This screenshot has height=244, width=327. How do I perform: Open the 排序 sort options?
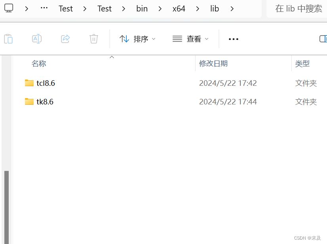pos(137,39)
